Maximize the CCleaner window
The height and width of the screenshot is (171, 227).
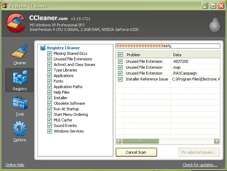[213, 6]
